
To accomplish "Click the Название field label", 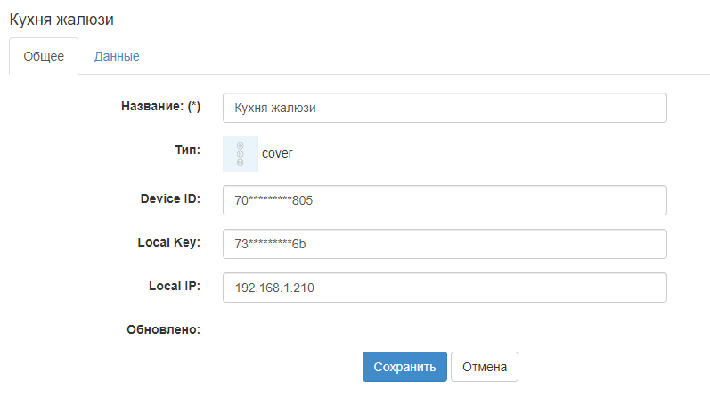I will click(152, 107).
